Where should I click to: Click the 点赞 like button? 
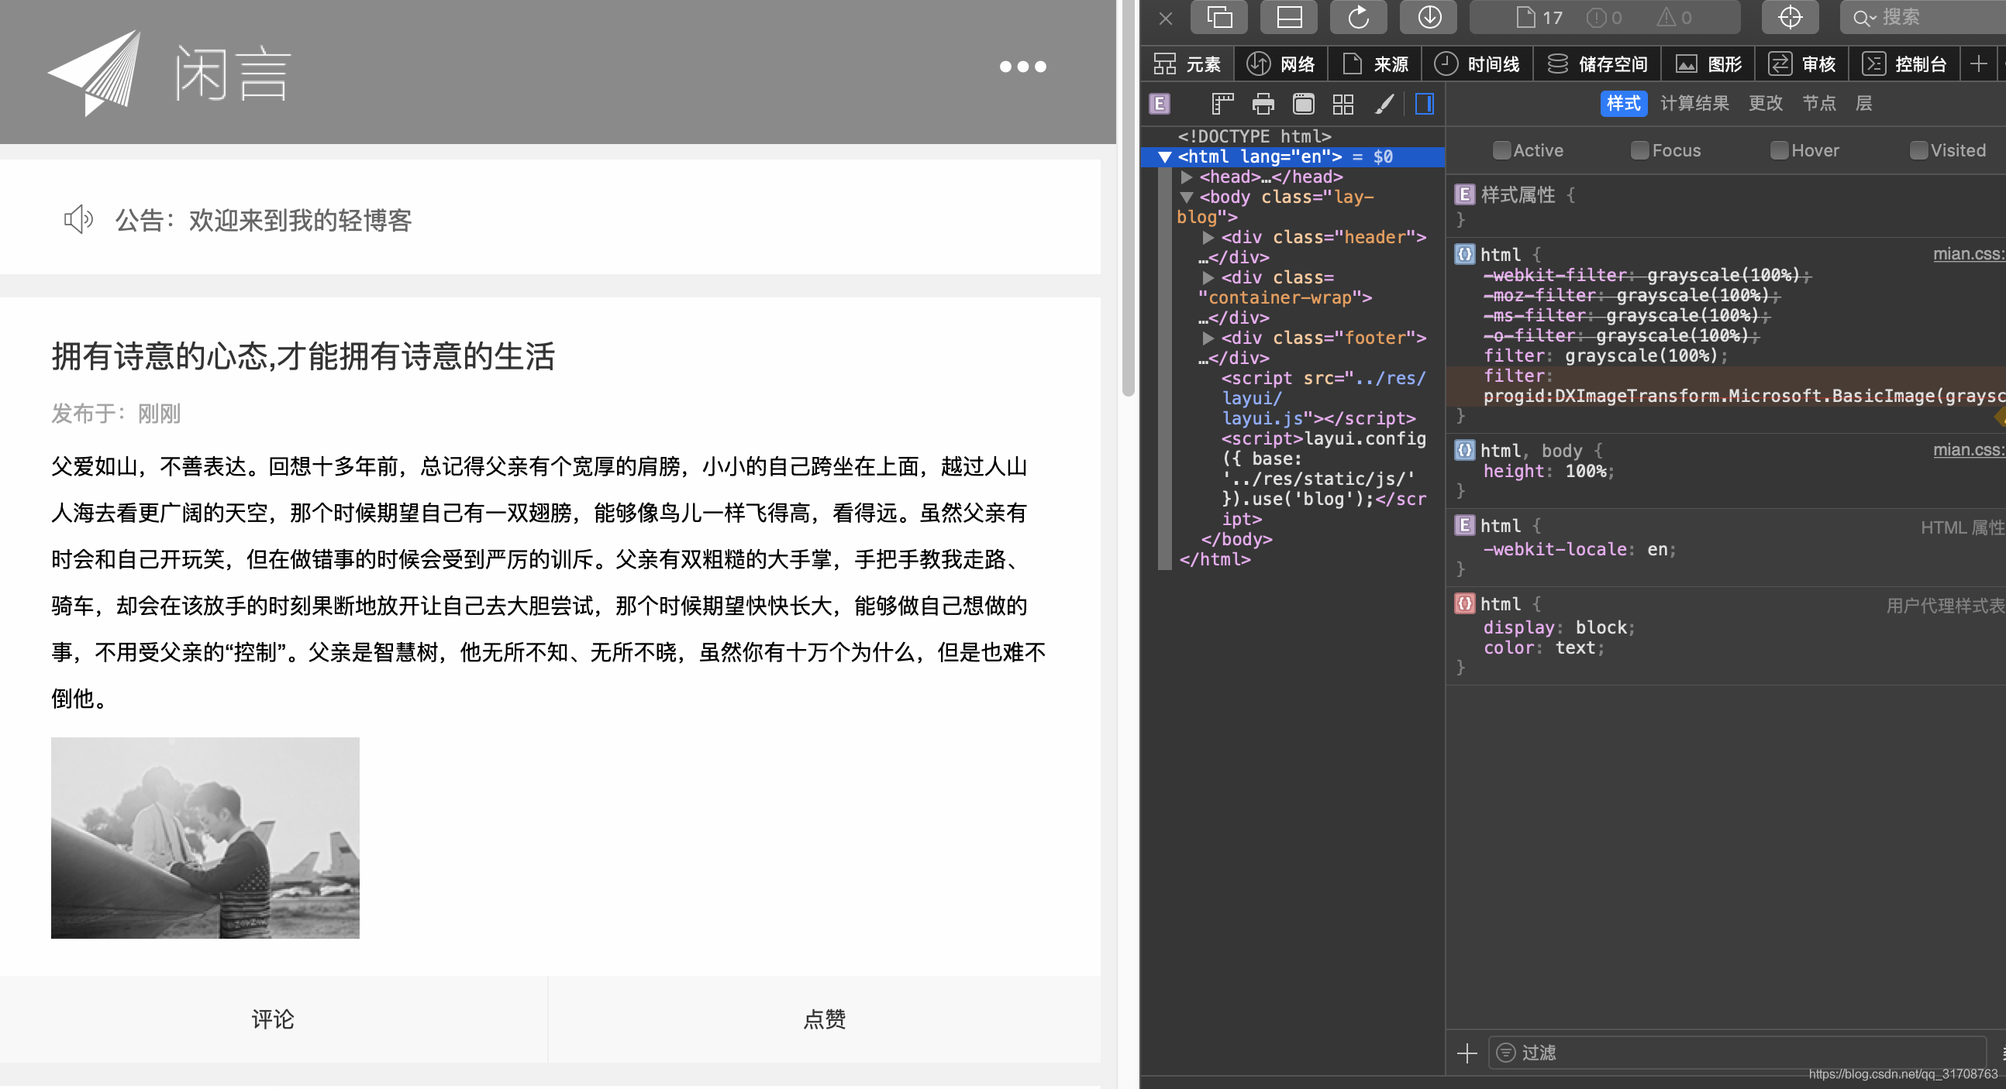(x=825, y=1019)
